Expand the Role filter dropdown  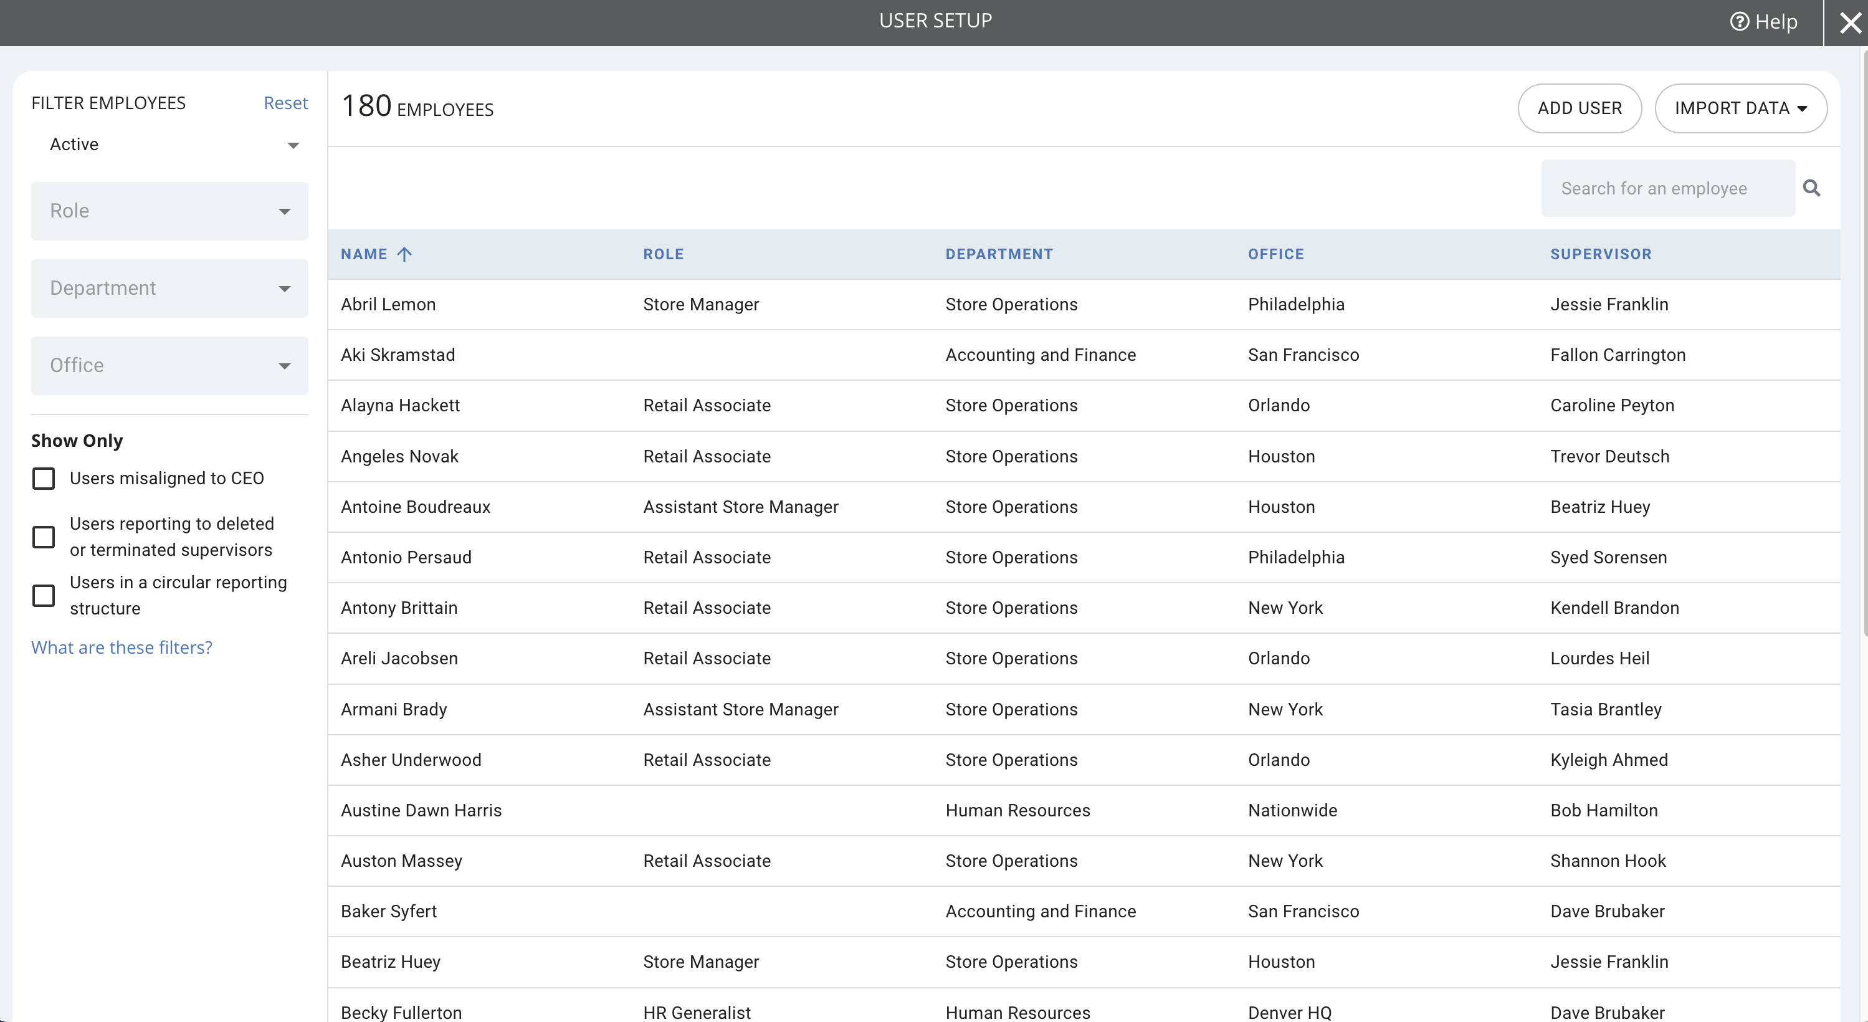point(169,211)
